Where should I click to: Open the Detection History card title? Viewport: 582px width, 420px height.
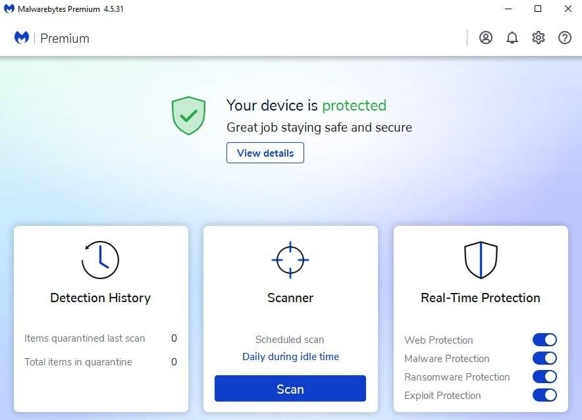(x=100, y=298)
